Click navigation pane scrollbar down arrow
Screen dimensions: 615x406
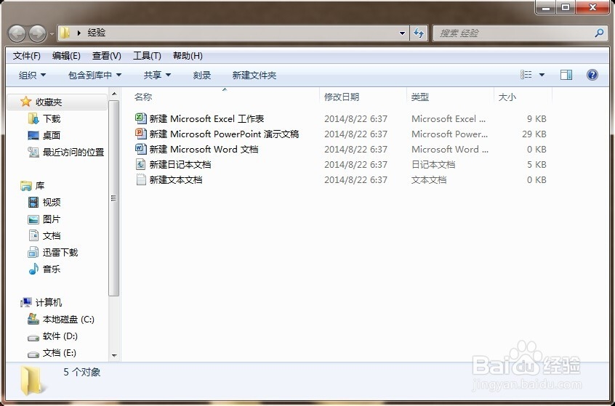click(114, 355)
